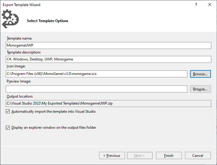
Task: Disable automatically importing template into Visual Studio
Action: (x=8, y=112)
